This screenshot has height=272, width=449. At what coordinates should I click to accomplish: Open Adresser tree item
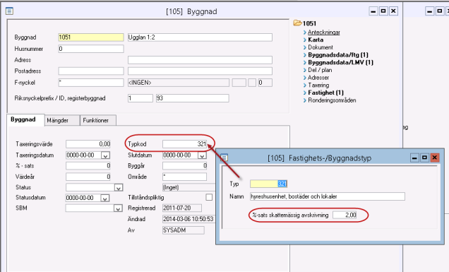[318, 78]
